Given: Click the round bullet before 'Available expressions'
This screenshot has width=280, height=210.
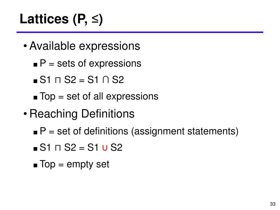Looking at the screenshot, I should pos(25,46).
